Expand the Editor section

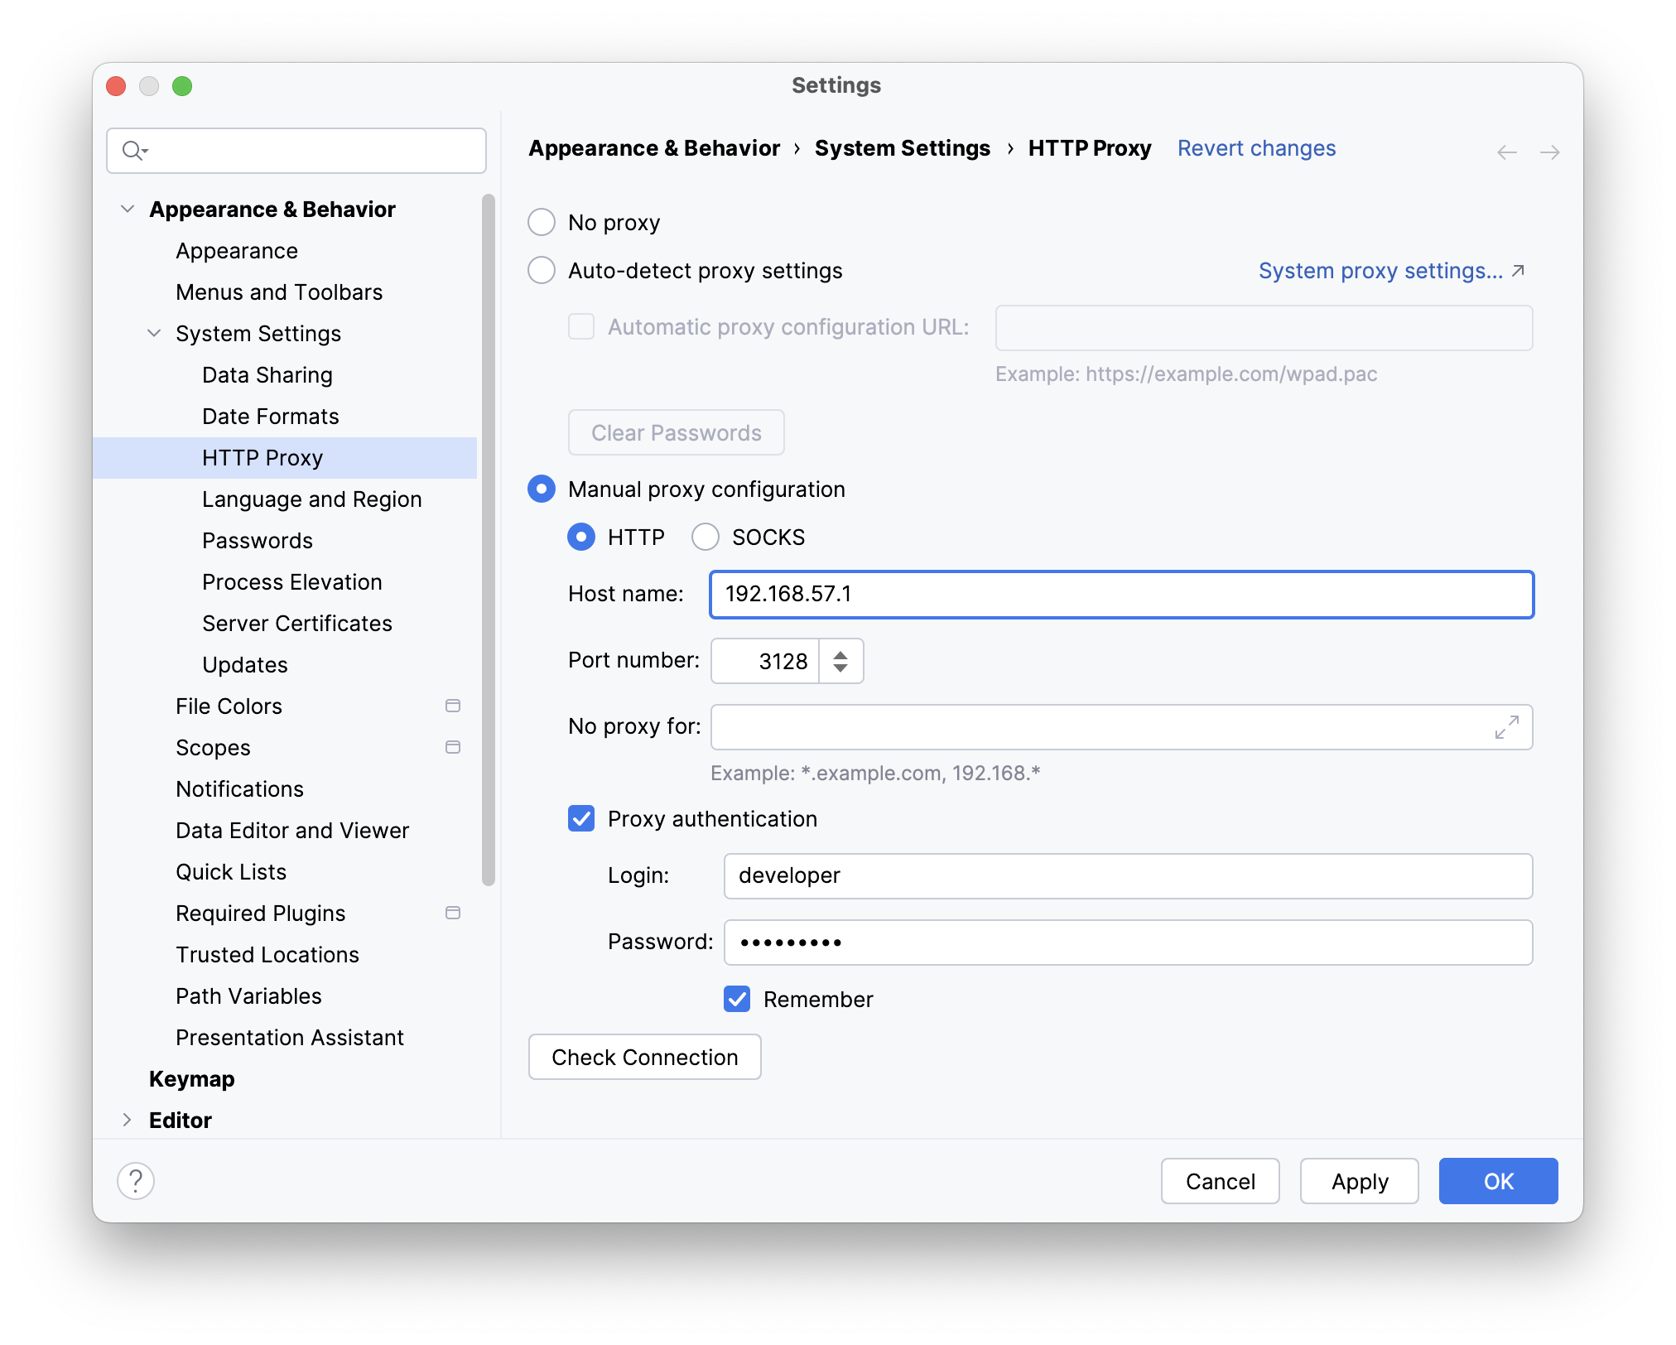[128, 1120]
